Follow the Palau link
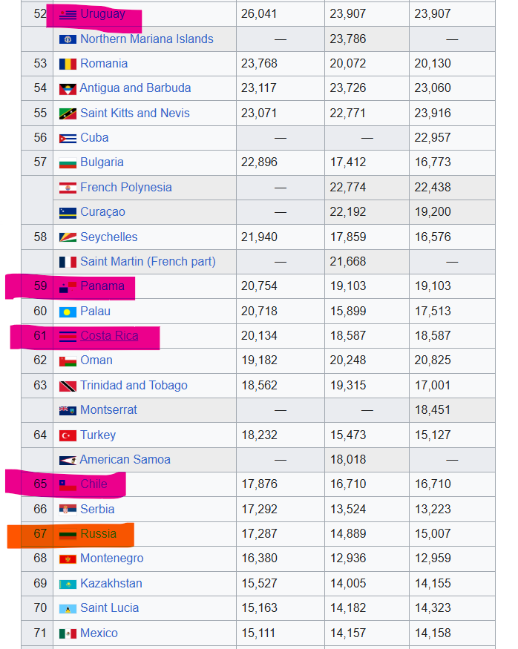The height and width of the screenshot is (649, 518). [95, 311]
